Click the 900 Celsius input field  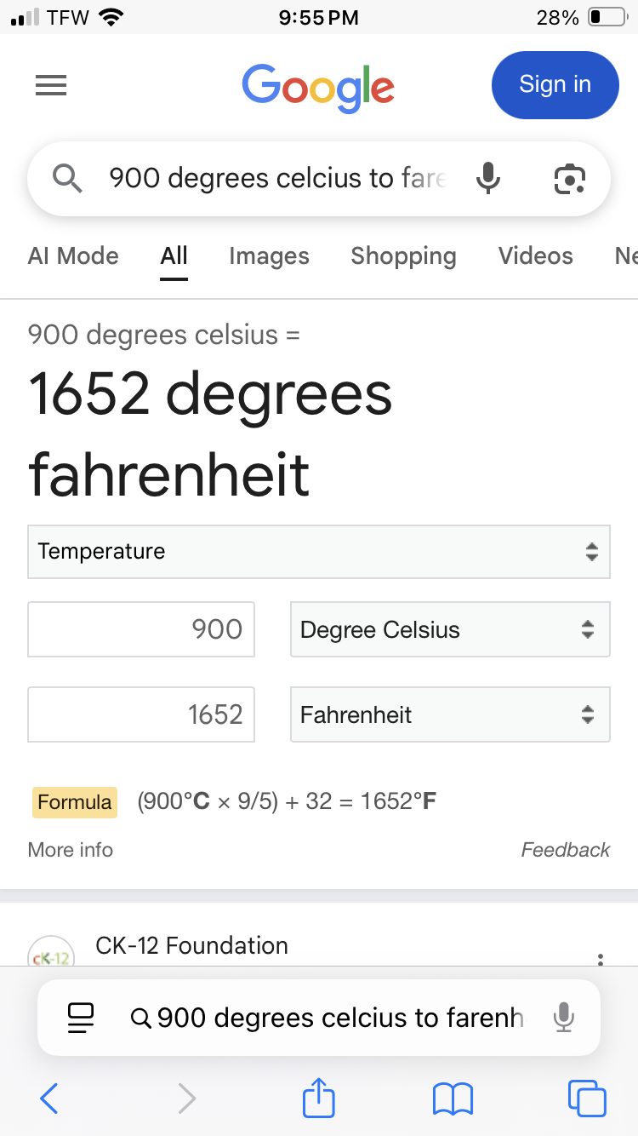[141, 630]
